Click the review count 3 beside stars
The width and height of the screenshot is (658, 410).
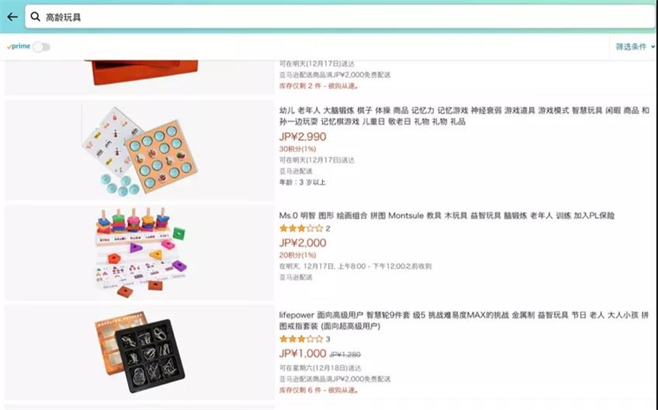(328, 339)
